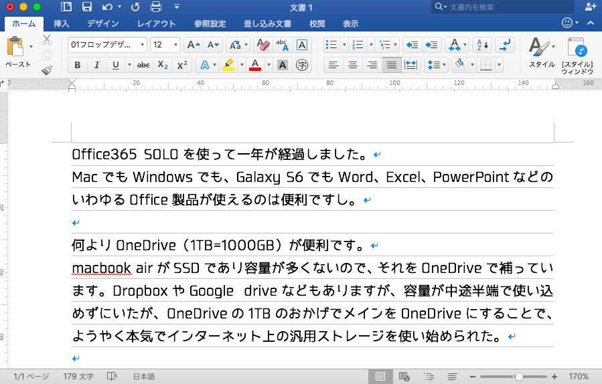Switch to the 参照設定 tab
Image resolution: width=602 pixels, height=384 pixels.
(x=210, y=24)
